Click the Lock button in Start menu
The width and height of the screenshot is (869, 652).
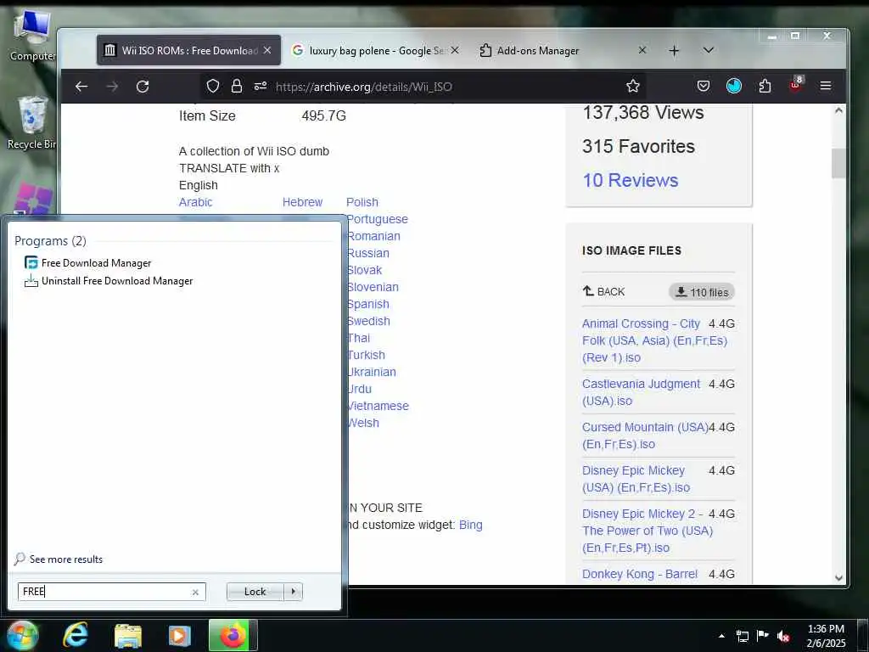[x=255, y=592]
